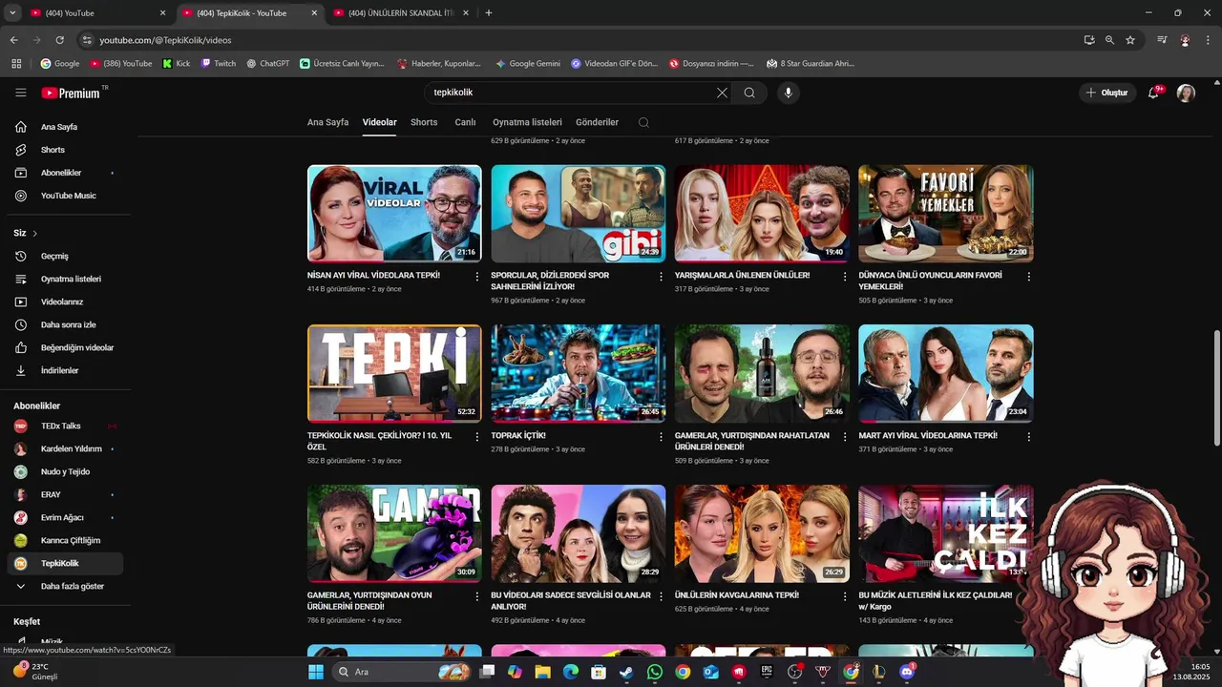The image size is (1222, 687).
Task: Open ChatGPT bookmark in bookmarks bar
Action: click(267, 63)
